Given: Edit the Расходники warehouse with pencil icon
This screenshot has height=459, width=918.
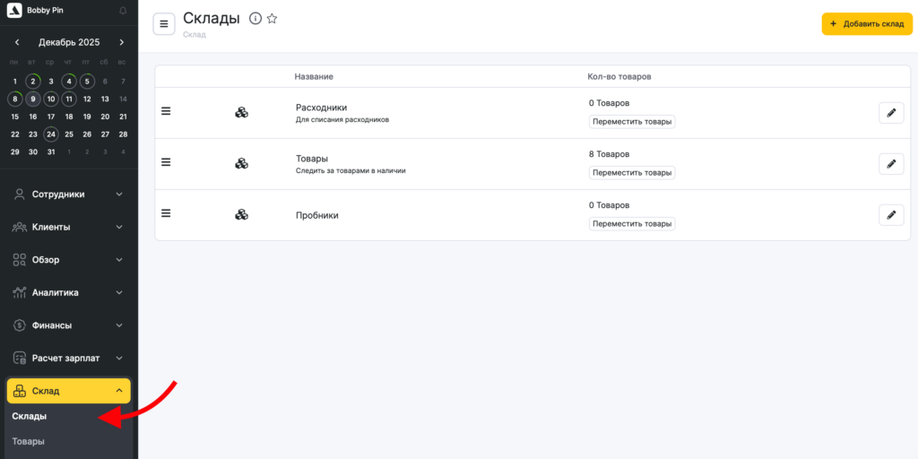Looking at the screenshot, I should [890, 112].
